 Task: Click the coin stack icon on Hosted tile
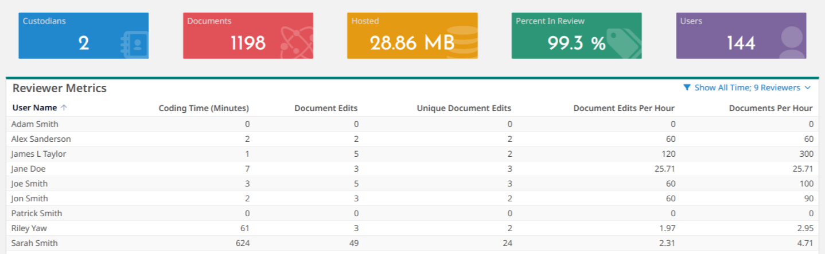coord(461,43)
